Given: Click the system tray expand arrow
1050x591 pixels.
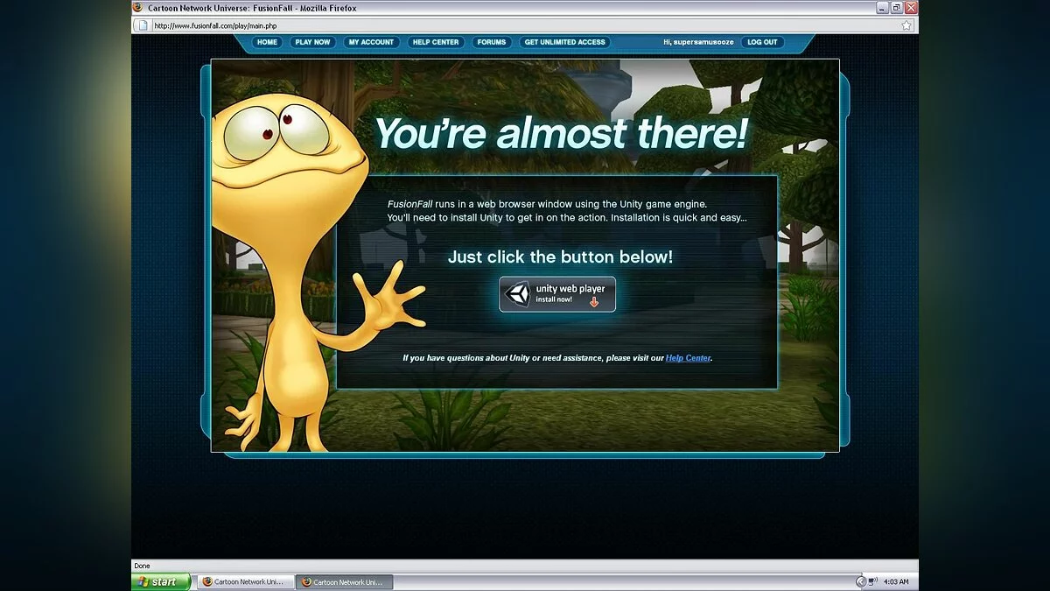Looking at the screenshot, I should 860,581.
